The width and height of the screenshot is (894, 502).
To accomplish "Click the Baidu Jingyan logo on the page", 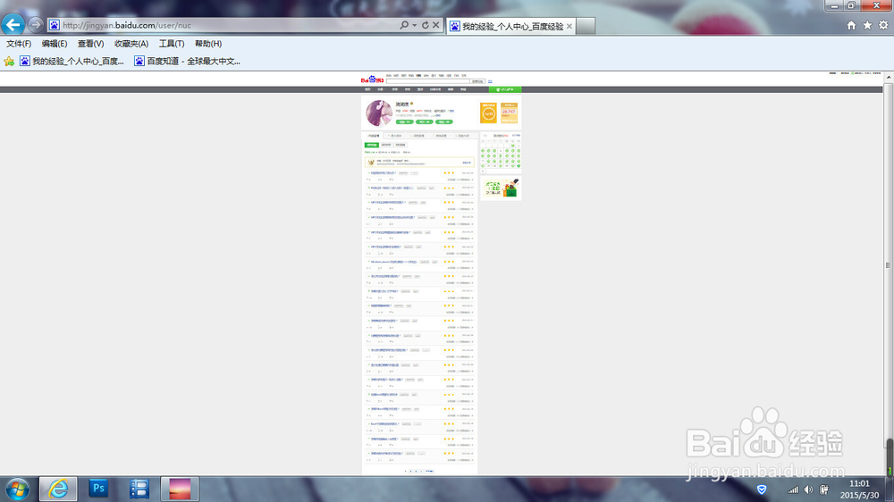I will 372,79.
